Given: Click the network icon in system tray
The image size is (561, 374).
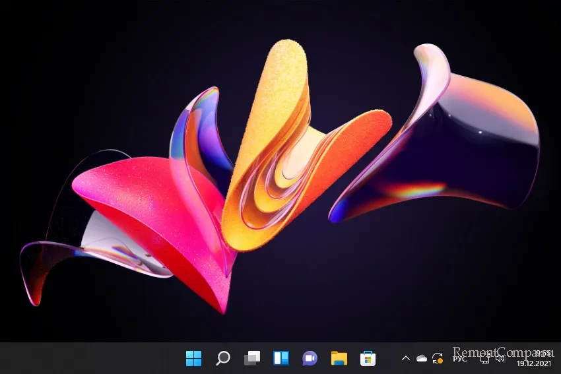Looking at the screenshot, I should [x=484, y=358].
